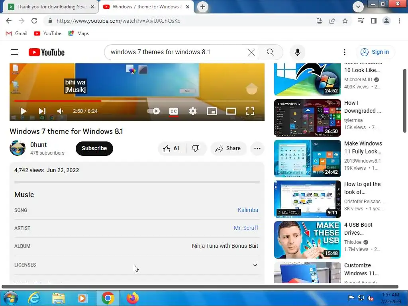Open 'Customize Windows 11' video title
Image resolution: width=408 pixels, height=306 pixels.
(361, 269)
